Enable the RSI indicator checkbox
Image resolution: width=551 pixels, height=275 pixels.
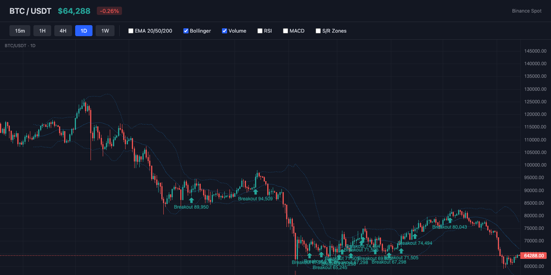coord(260,31)
